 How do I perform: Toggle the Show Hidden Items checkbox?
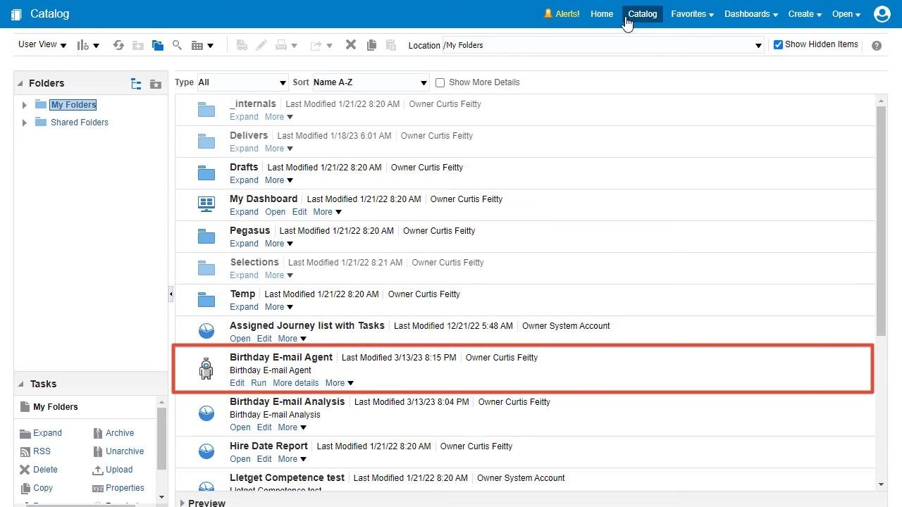click(778, 44)
